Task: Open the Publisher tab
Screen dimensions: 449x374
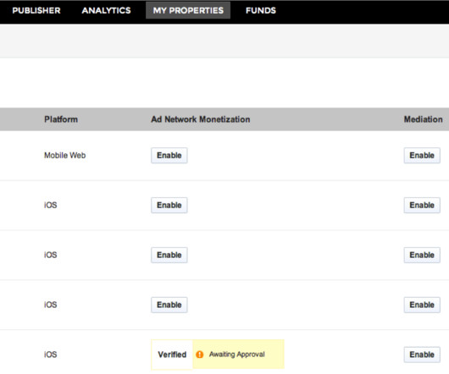Action: (x=36, y=11)
